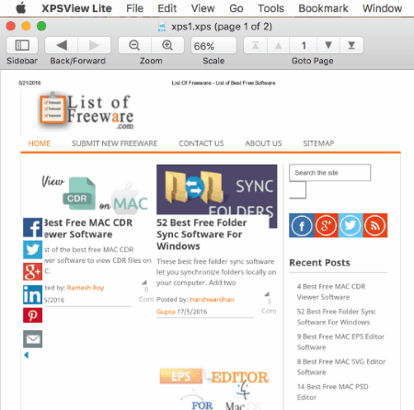The width and height of the screenshot is (414, 410).
Task: Click the page number field showing 1
Action: coord(304,45)
